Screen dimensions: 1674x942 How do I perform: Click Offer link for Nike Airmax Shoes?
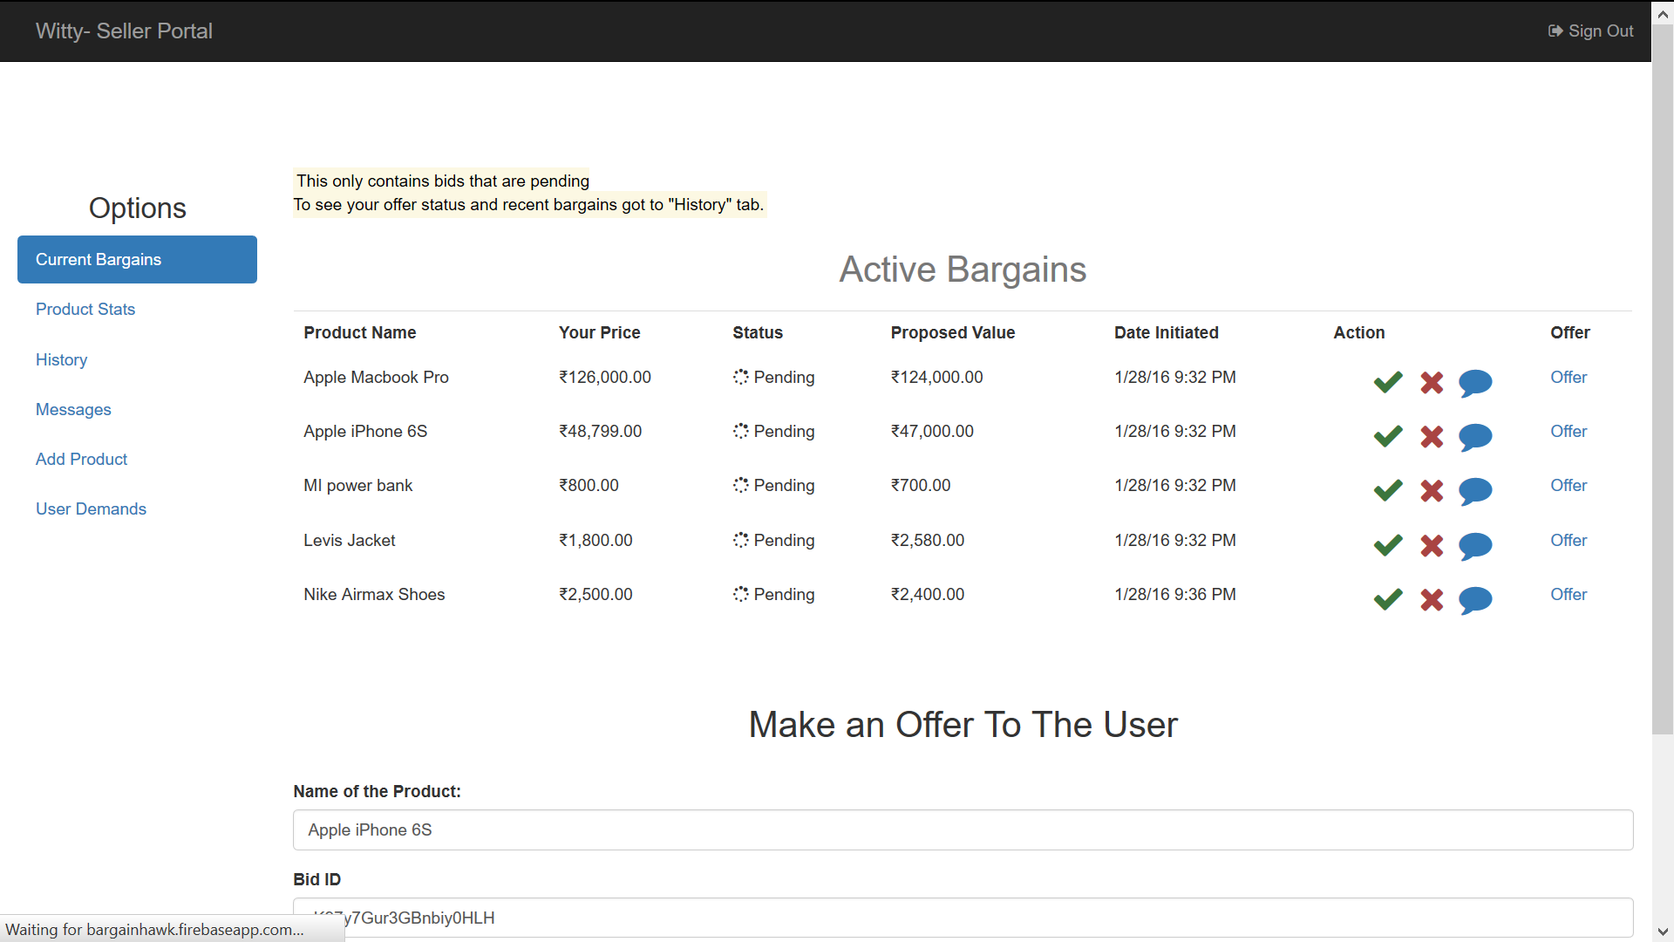[x=1568, y=594]
